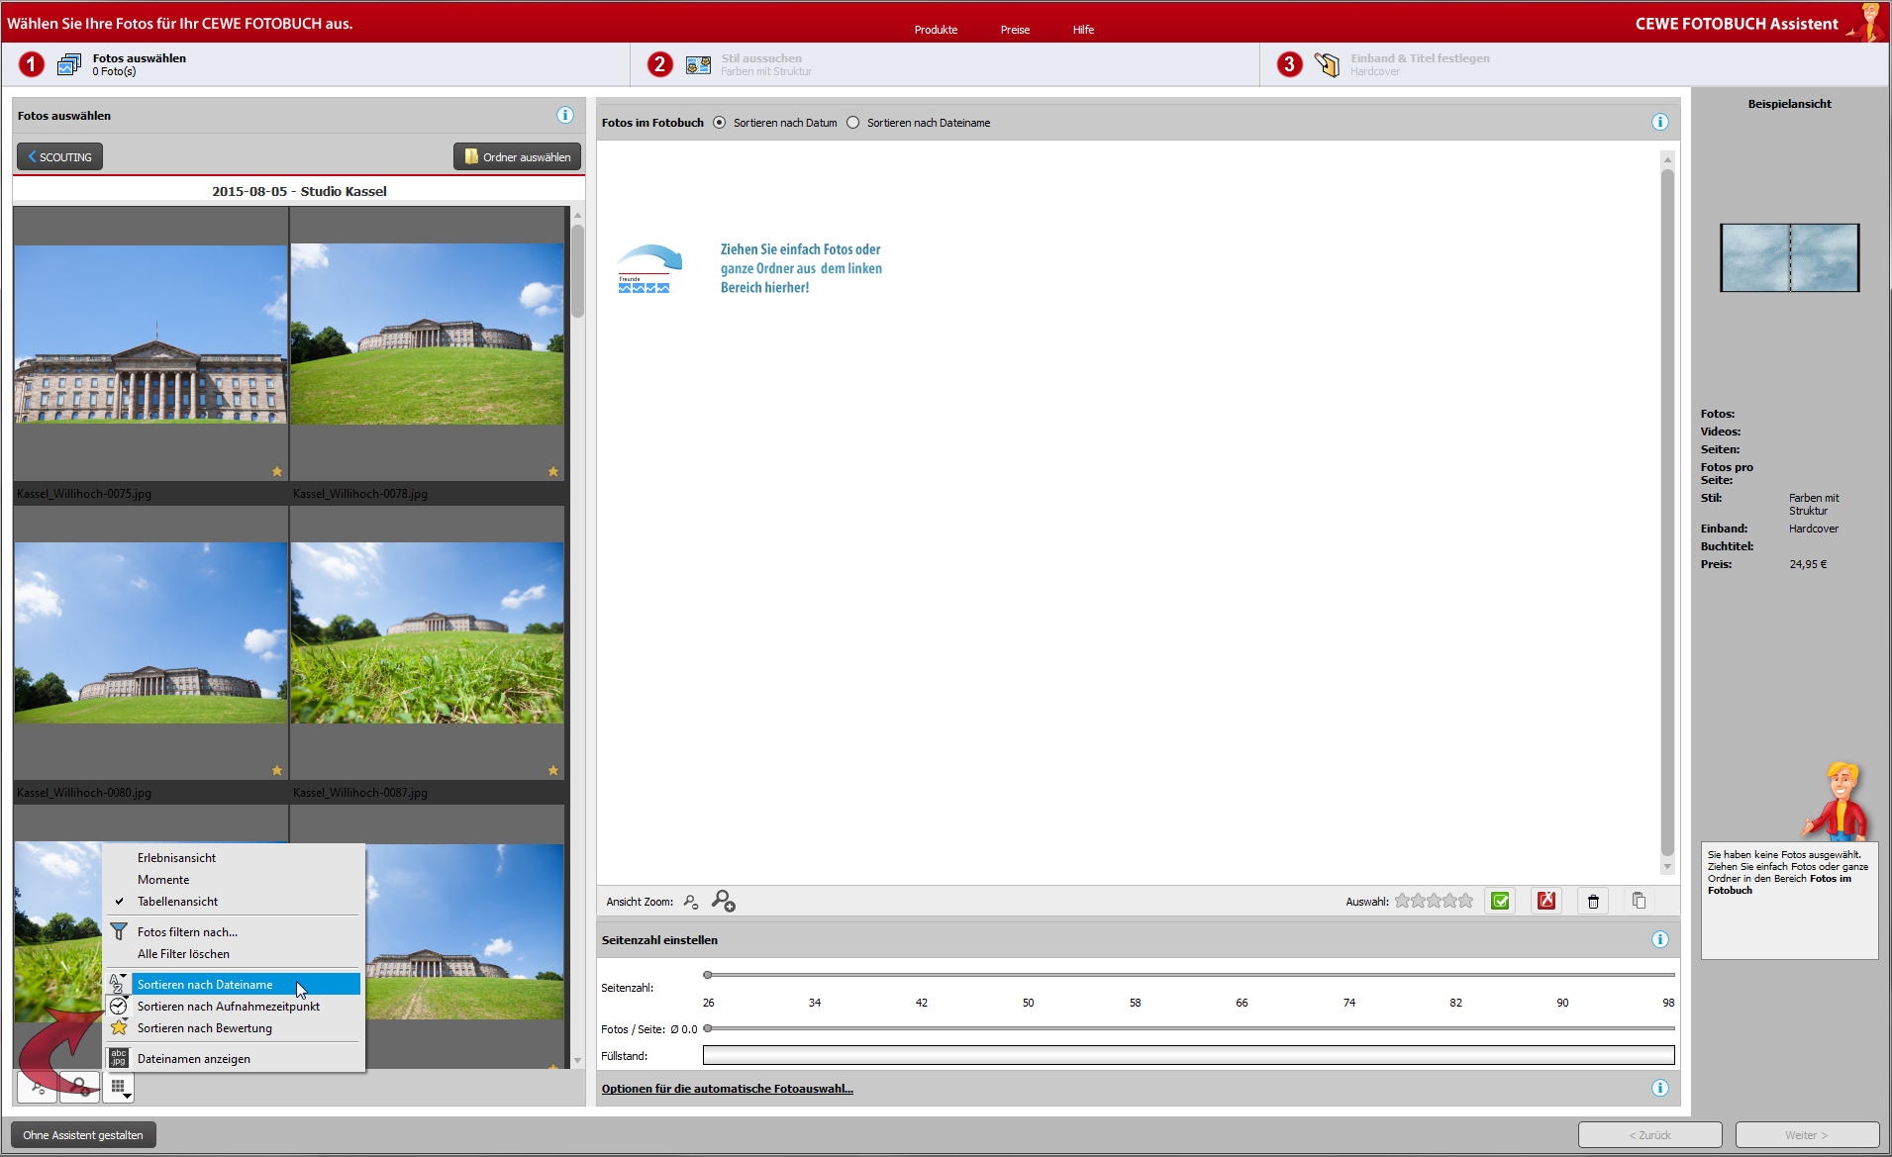Choose Fotos filtern nach... from menu

point(187,932)
